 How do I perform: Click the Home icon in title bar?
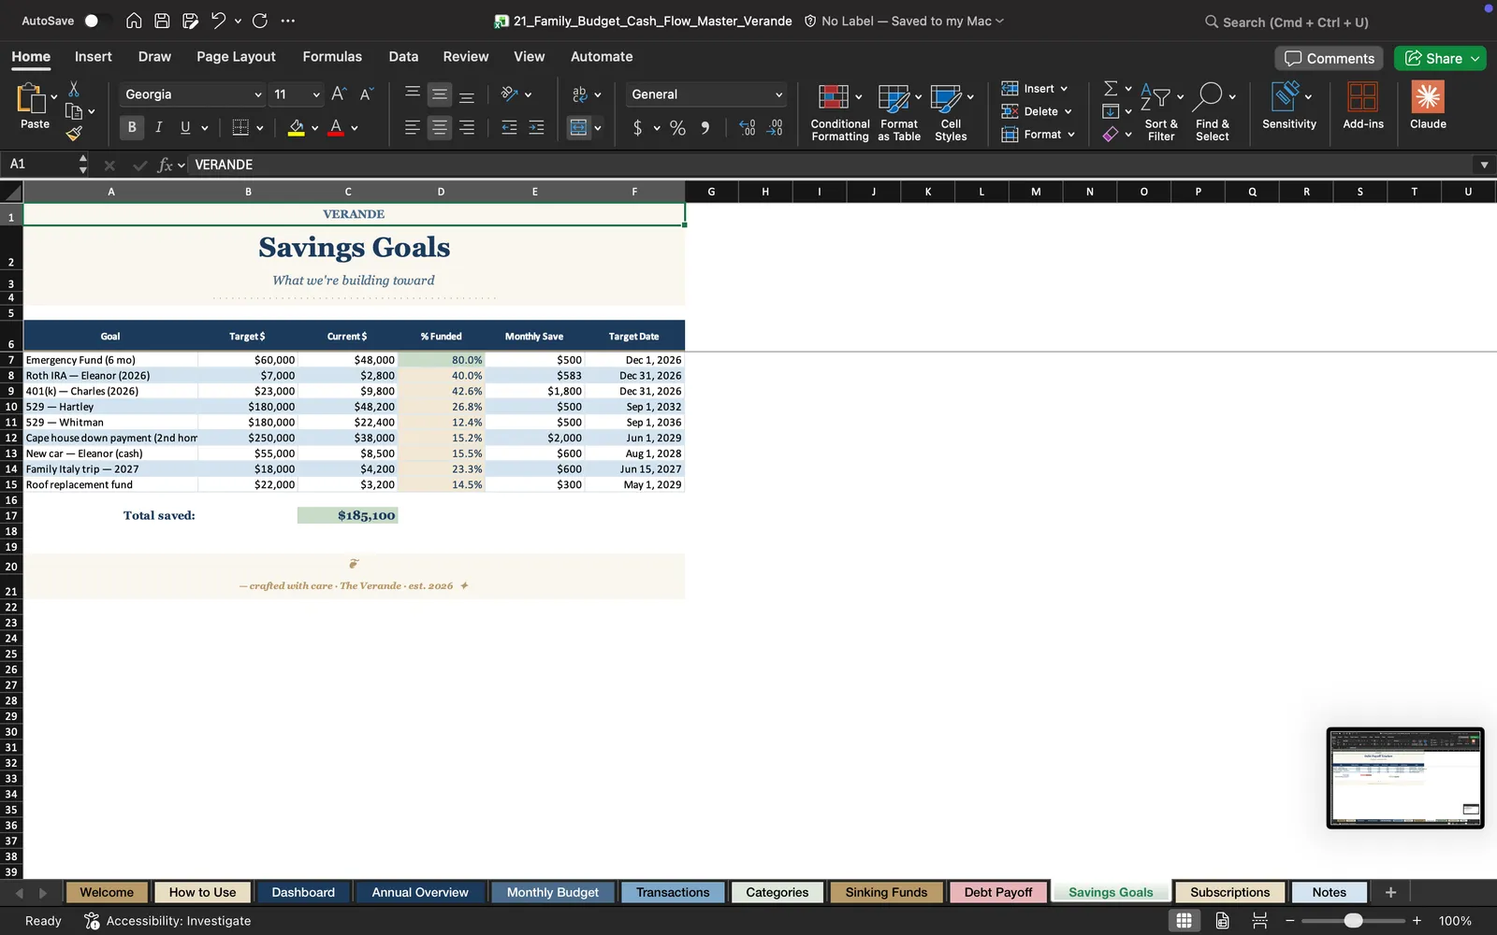click(x=134, y=21)
